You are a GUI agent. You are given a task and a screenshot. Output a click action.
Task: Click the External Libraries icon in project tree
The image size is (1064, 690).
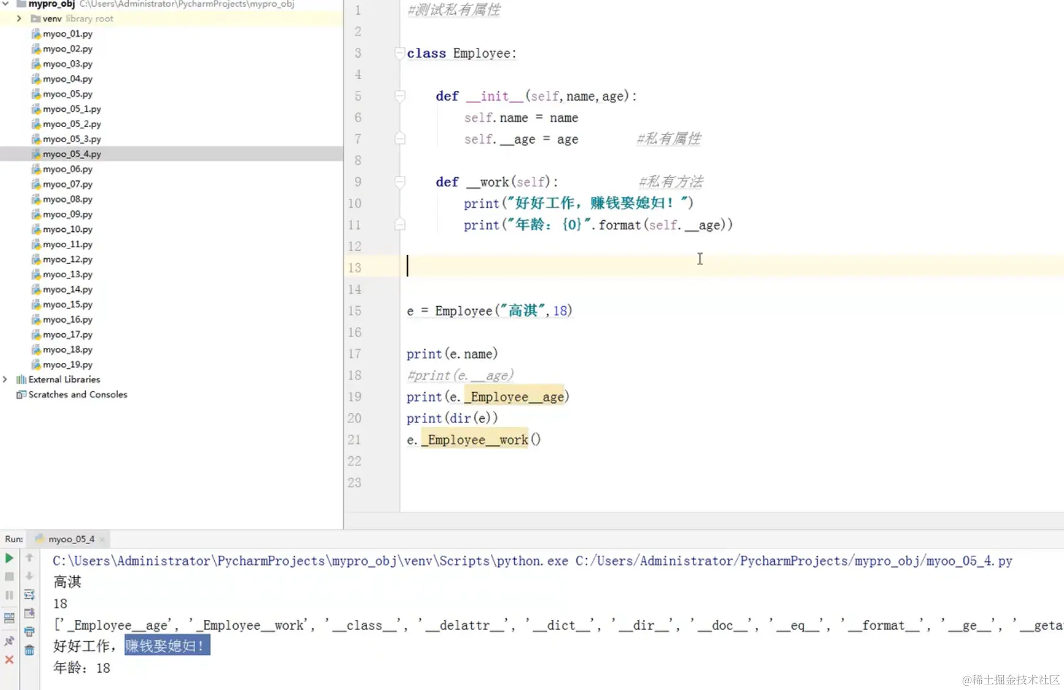click(x=21, y=380)
